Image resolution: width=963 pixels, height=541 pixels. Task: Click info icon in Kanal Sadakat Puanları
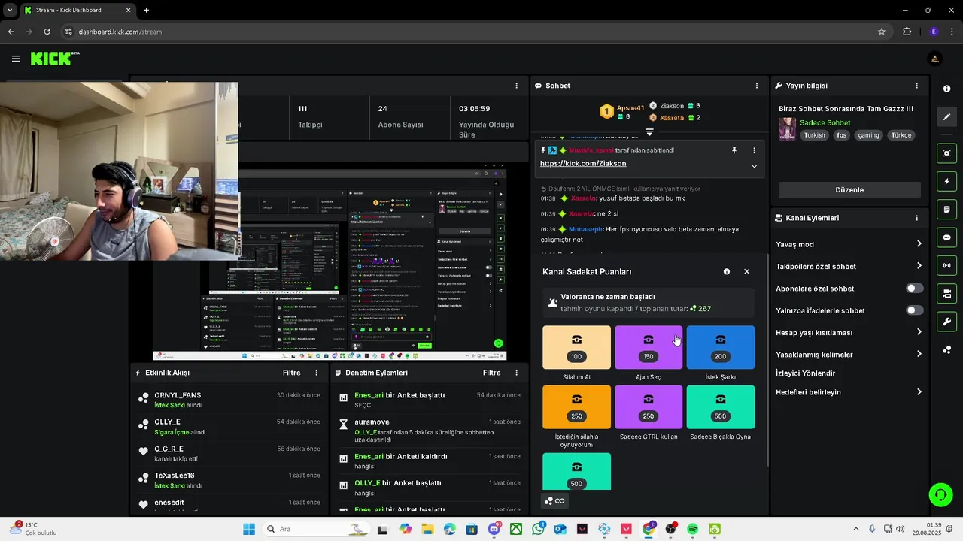pos(727,272)
